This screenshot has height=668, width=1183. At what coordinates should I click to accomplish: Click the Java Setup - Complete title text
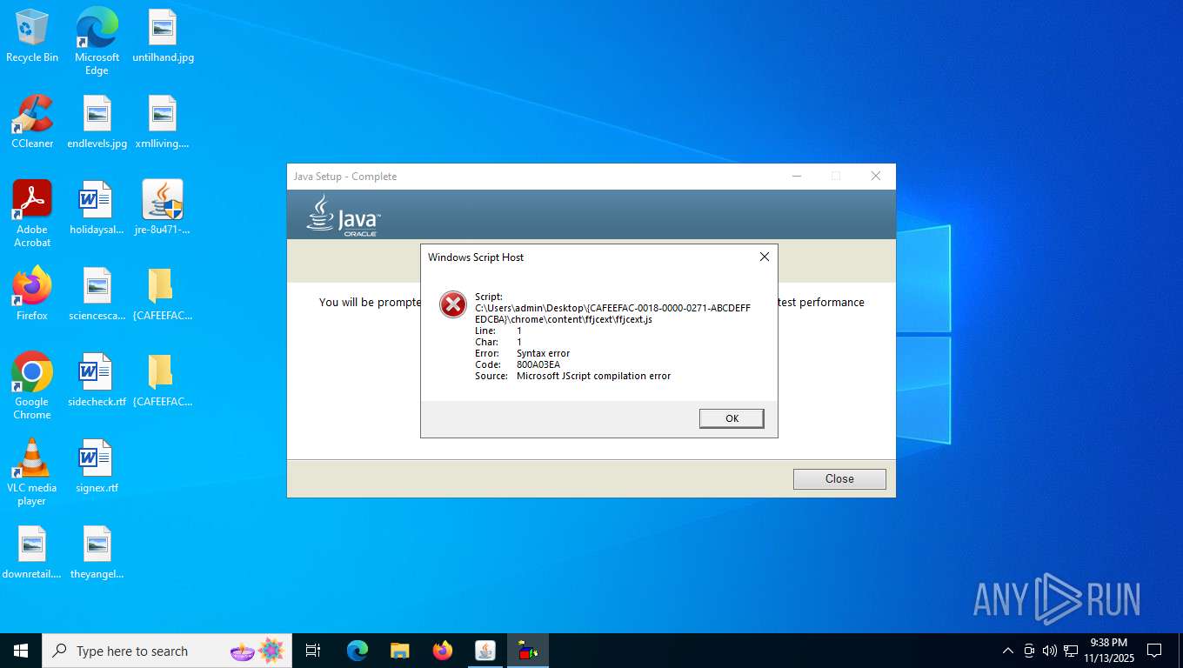point(344,176)
